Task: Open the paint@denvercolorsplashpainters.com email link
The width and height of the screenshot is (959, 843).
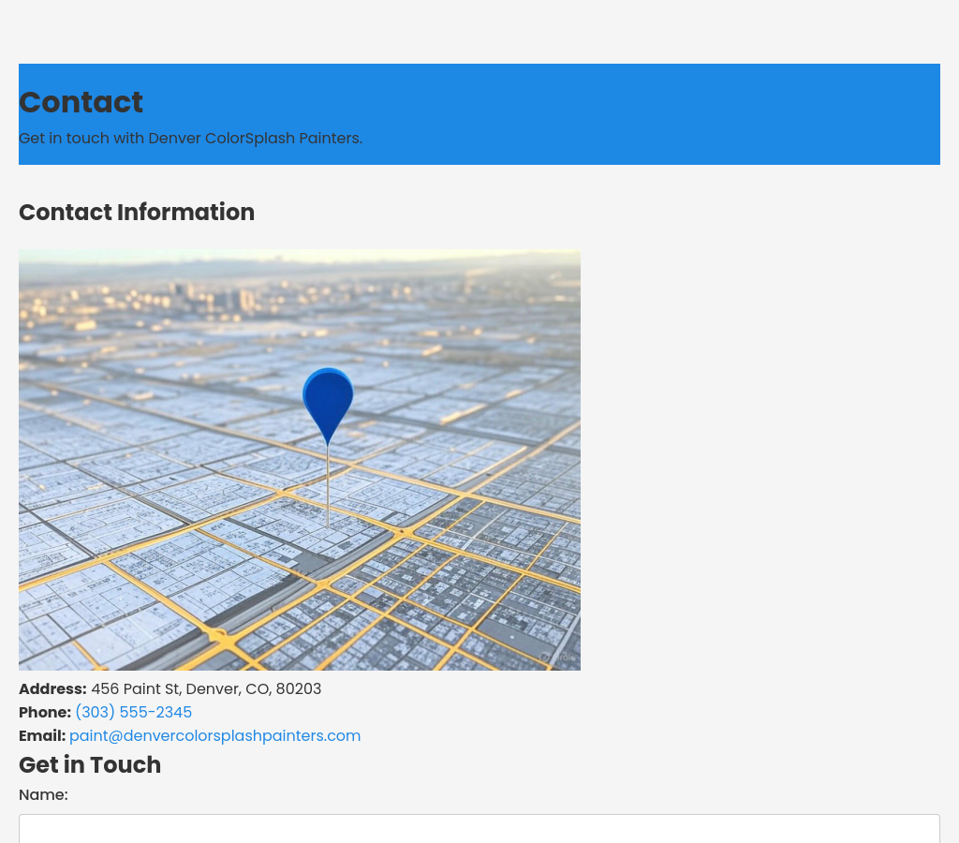Action: point(214,736)
